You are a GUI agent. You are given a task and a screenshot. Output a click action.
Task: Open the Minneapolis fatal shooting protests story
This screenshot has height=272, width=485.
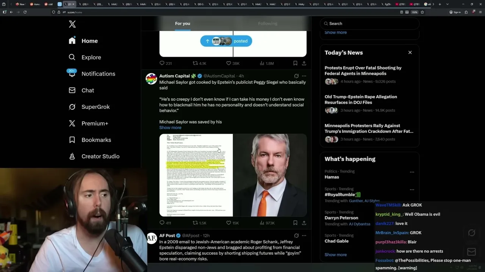(x=369, y=75)
